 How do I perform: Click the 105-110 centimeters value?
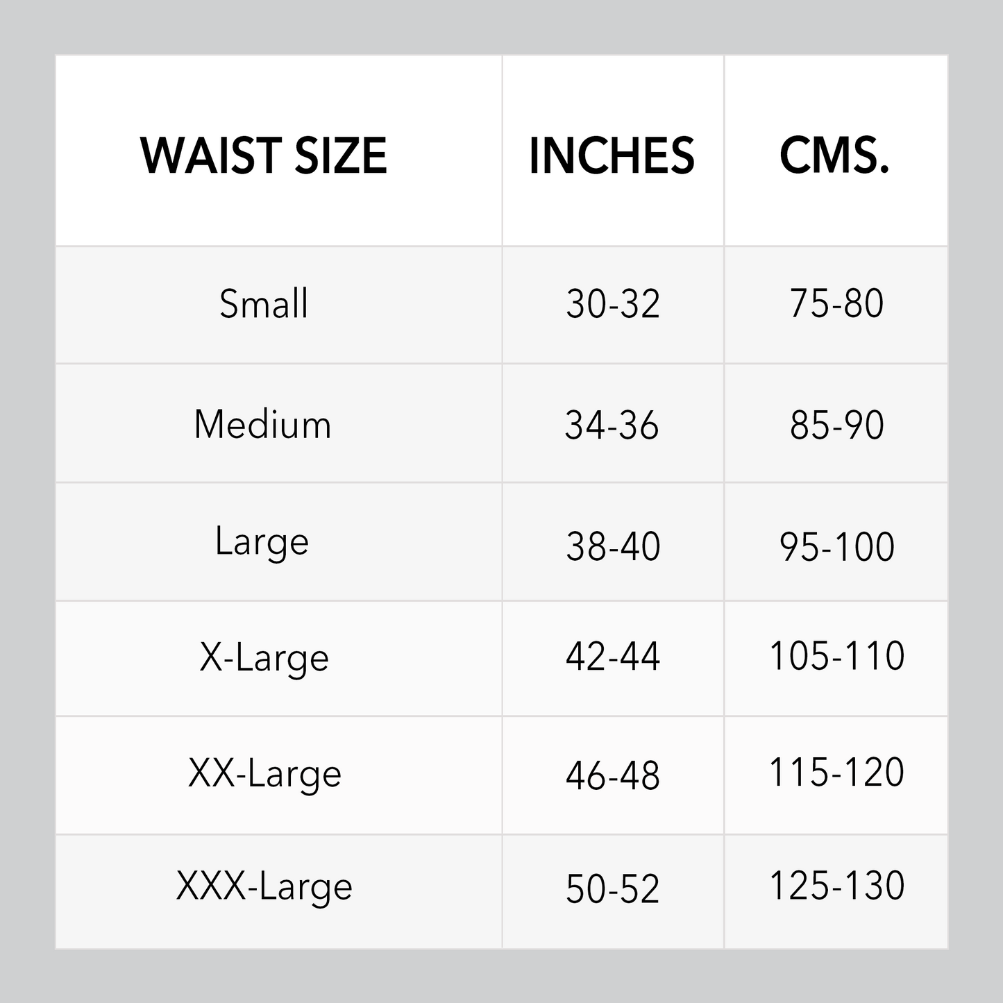[836, 656]
